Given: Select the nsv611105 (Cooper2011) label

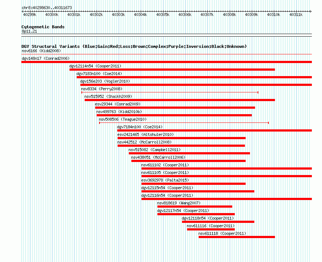Looking at the screenshot, I should coord(165,172).
